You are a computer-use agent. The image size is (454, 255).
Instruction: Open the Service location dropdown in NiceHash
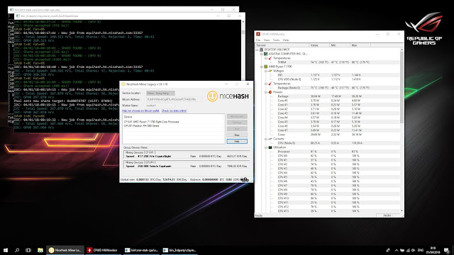pyautogui.click(x=160, y=93)
